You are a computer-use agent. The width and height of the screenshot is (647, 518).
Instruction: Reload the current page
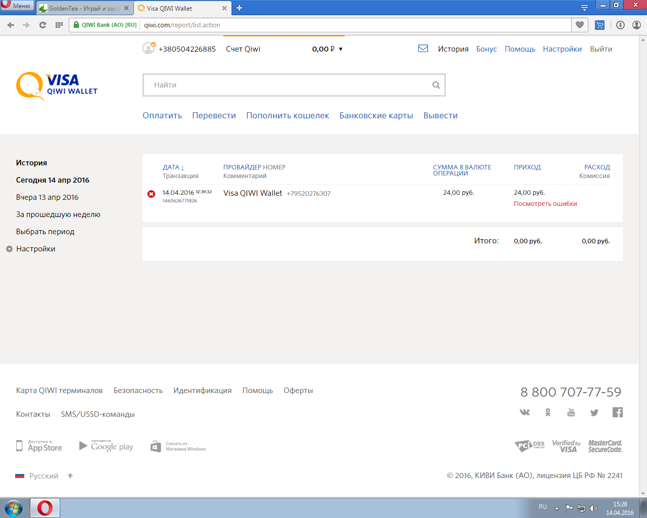[x=42, y=25]
